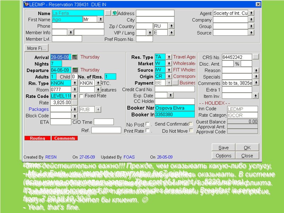Click the small button next to Name field
Screen dimensions: 284x213
click(108, 13)
